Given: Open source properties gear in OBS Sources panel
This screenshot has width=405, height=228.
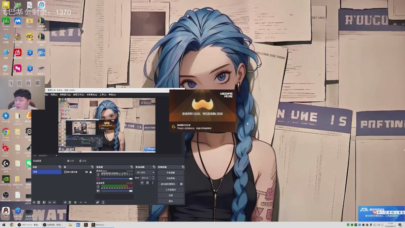Looking at the screenshot, I should [x=75, y=202].
